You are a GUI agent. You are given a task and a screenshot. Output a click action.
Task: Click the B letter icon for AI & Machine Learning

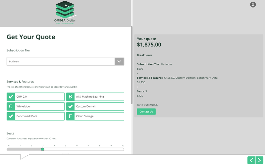(70, 97)
